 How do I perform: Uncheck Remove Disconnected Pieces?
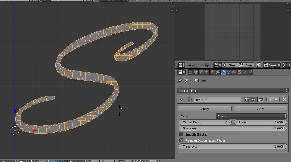pyautogui.click(x=181, y=140)
